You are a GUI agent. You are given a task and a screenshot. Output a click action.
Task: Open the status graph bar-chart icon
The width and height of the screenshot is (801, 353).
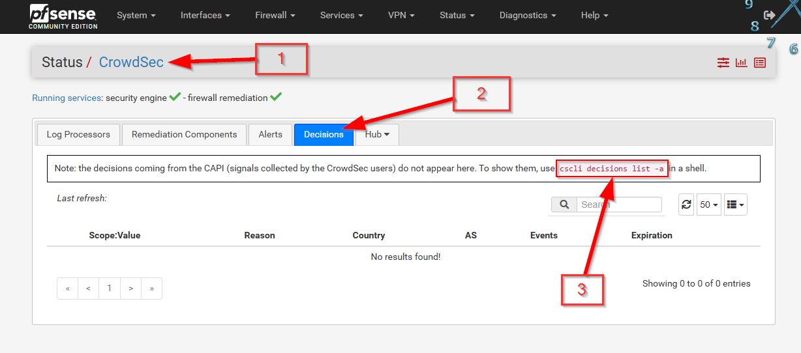point(742,63)
